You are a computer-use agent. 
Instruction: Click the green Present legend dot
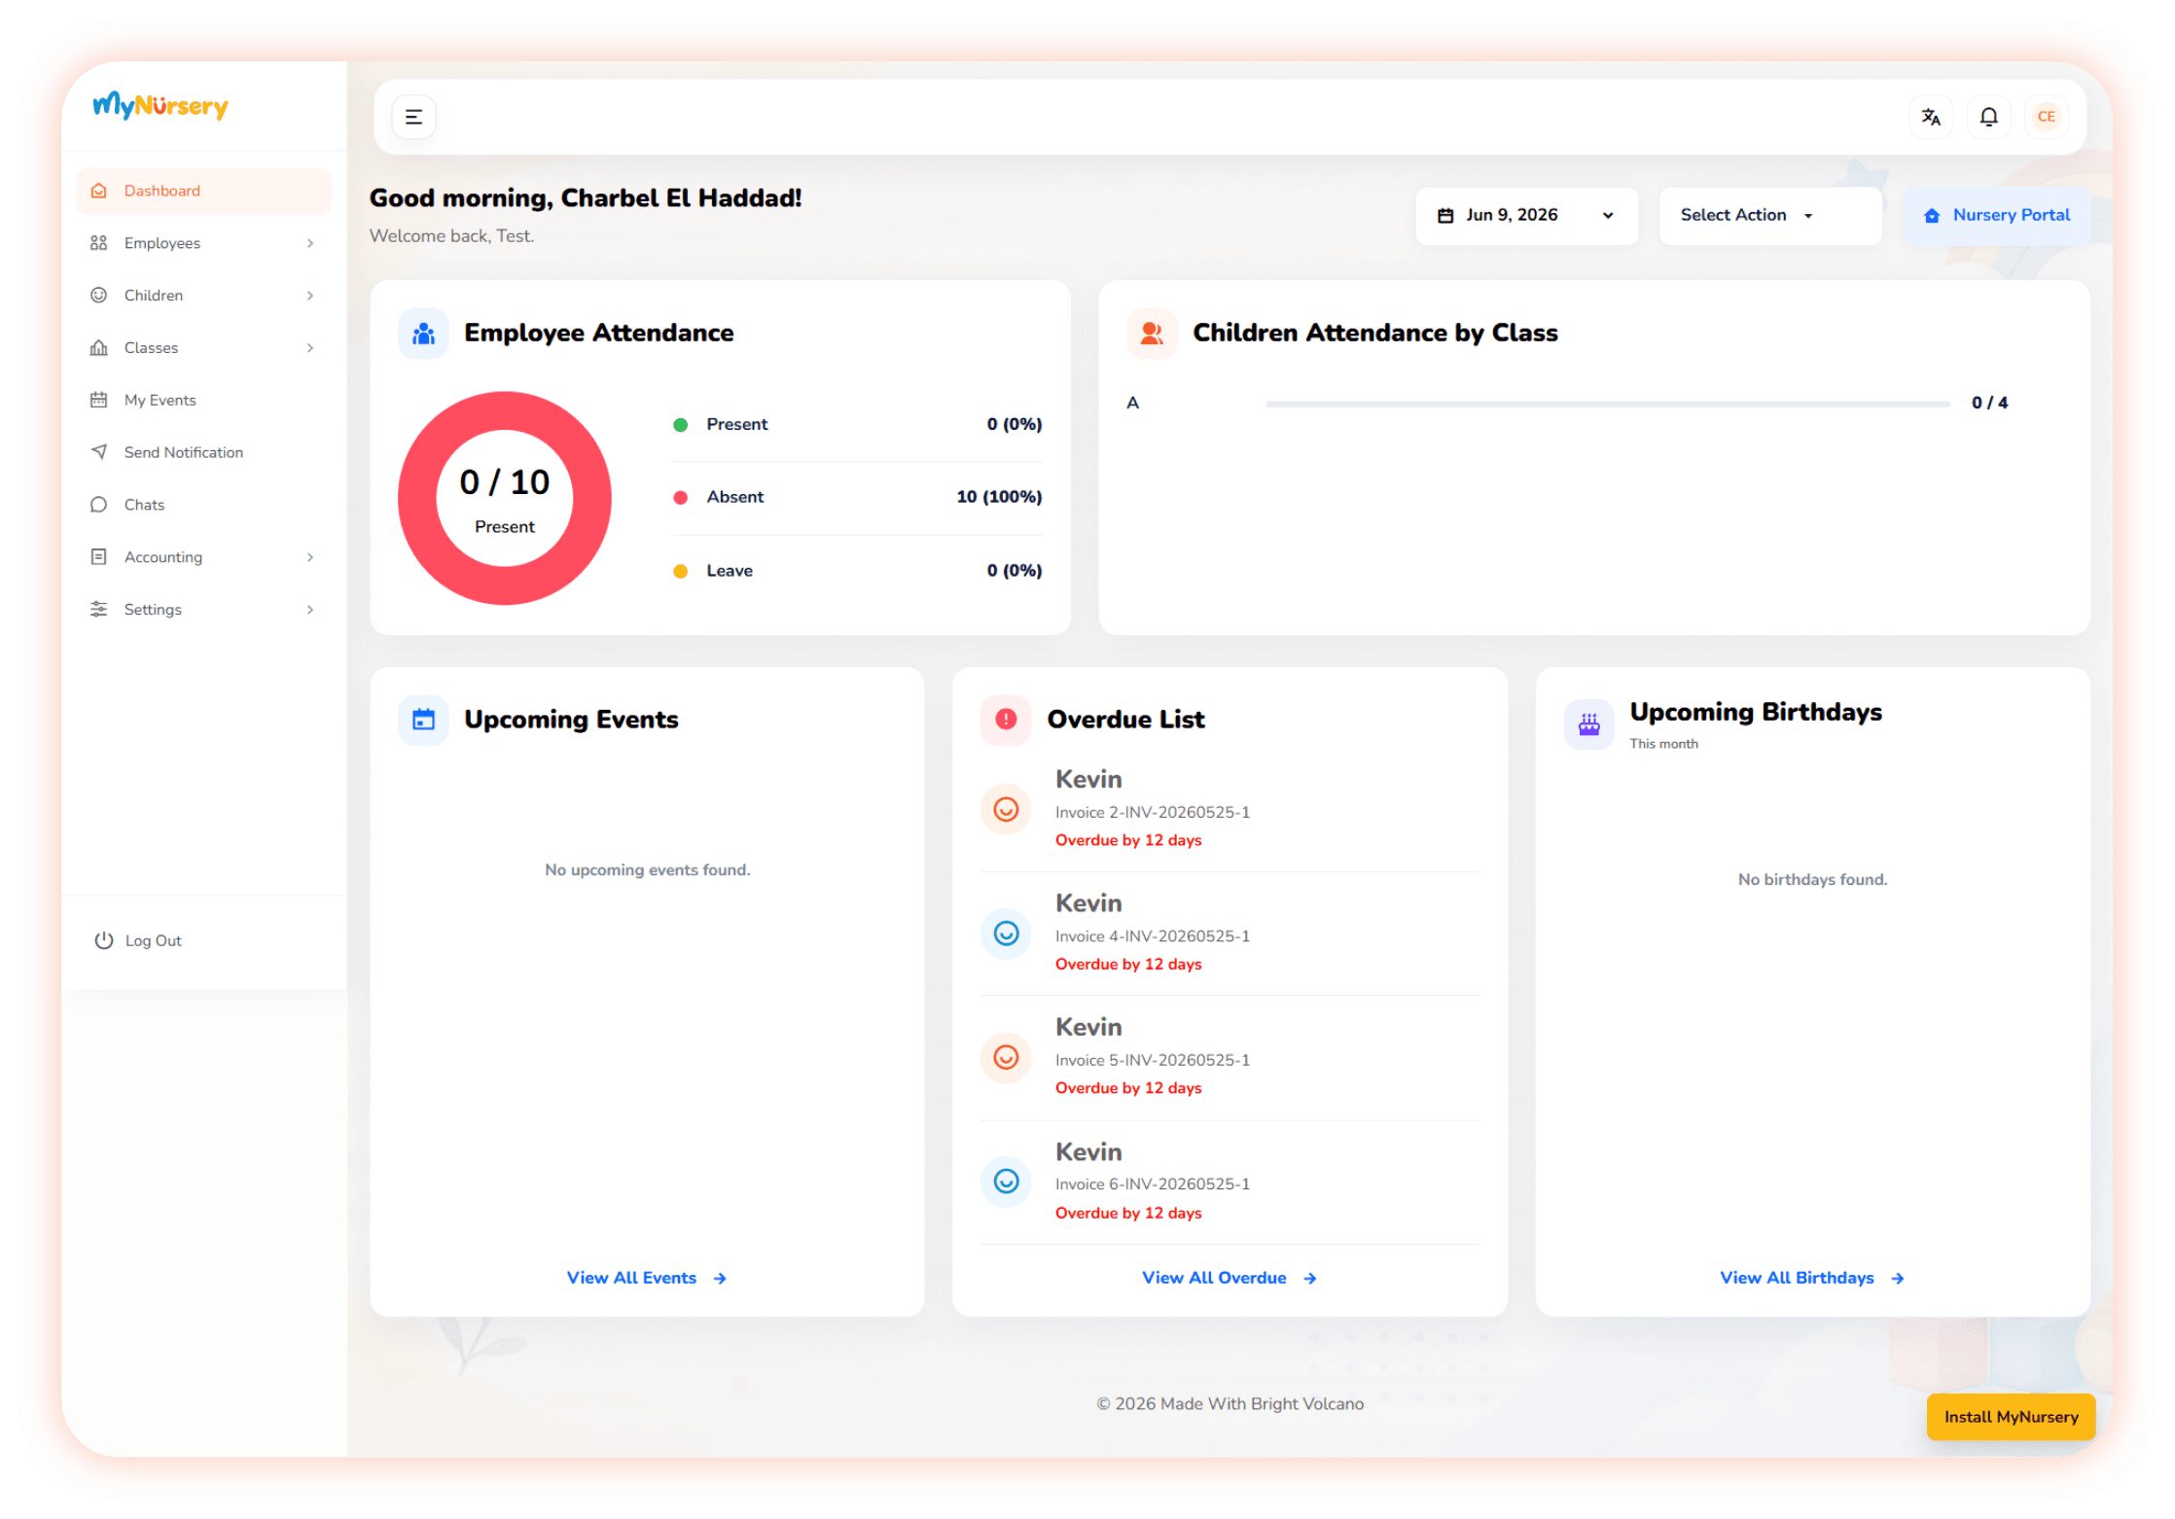[x=681, y=425]
